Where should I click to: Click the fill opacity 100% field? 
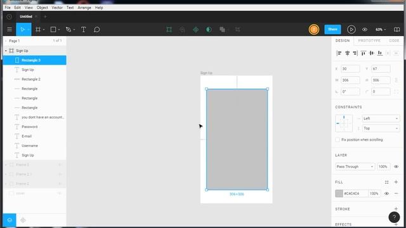(x=374, y=193)
